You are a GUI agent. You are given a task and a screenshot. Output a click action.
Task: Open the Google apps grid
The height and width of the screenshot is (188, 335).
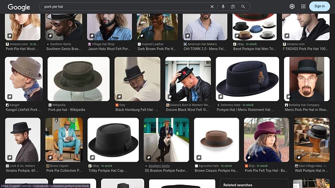click(303, 6)
